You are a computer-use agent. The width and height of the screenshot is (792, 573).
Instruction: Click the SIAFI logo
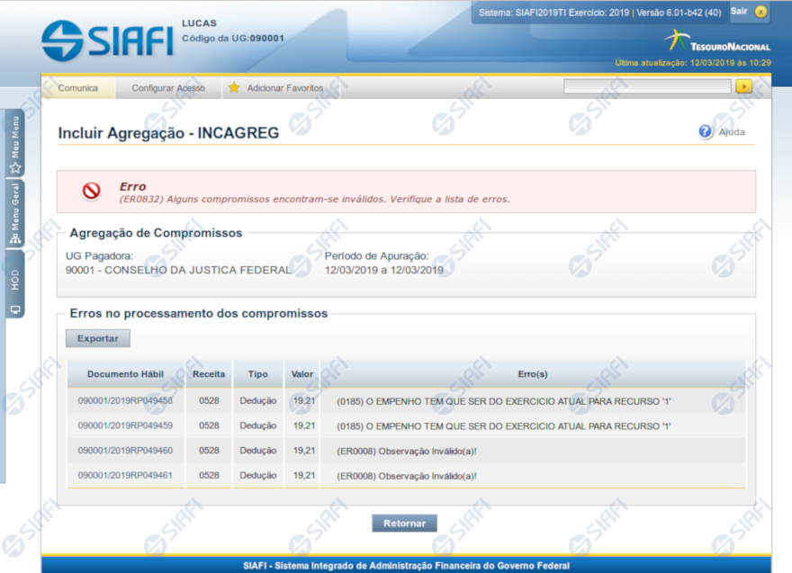coord(106,40)
